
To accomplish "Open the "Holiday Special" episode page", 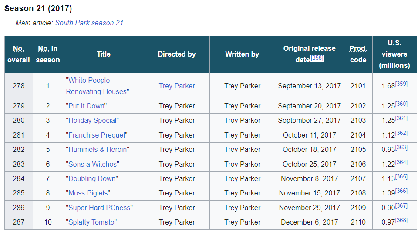I will point(92,120).
